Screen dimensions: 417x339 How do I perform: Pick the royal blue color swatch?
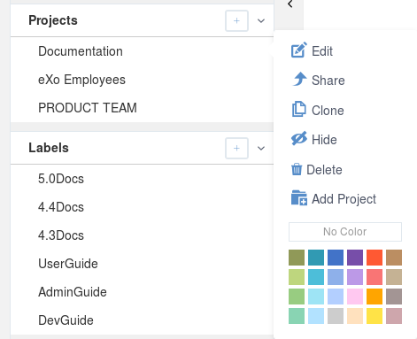point(336,258)
